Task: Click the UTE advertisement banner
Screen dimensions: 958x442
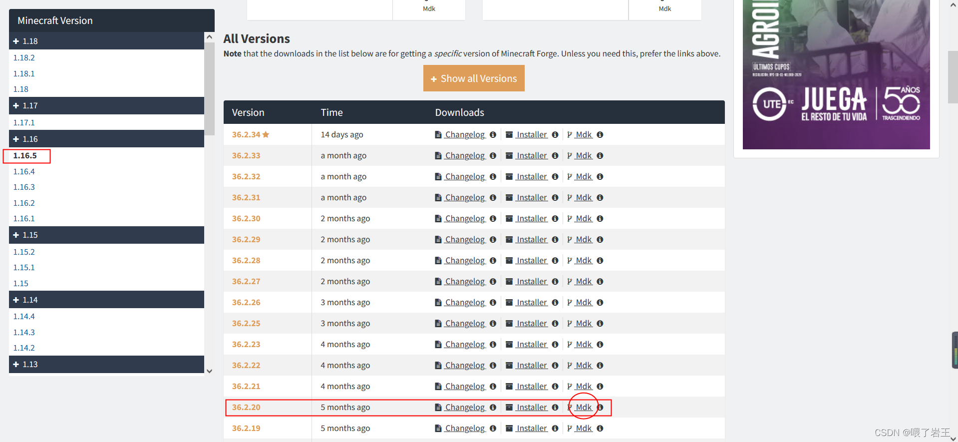Action: pos(836,74)
